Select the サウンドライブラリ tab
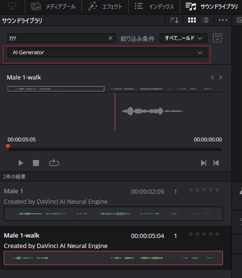The width and height of the screenshot is (242, 278). click(x=212, y=7)
